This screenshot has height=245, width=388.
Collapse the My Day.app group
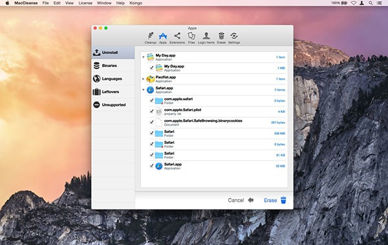144,57
